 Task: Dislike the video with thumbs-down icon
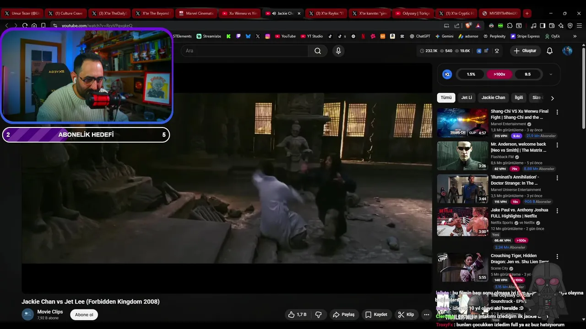click(x=319, y=314)
